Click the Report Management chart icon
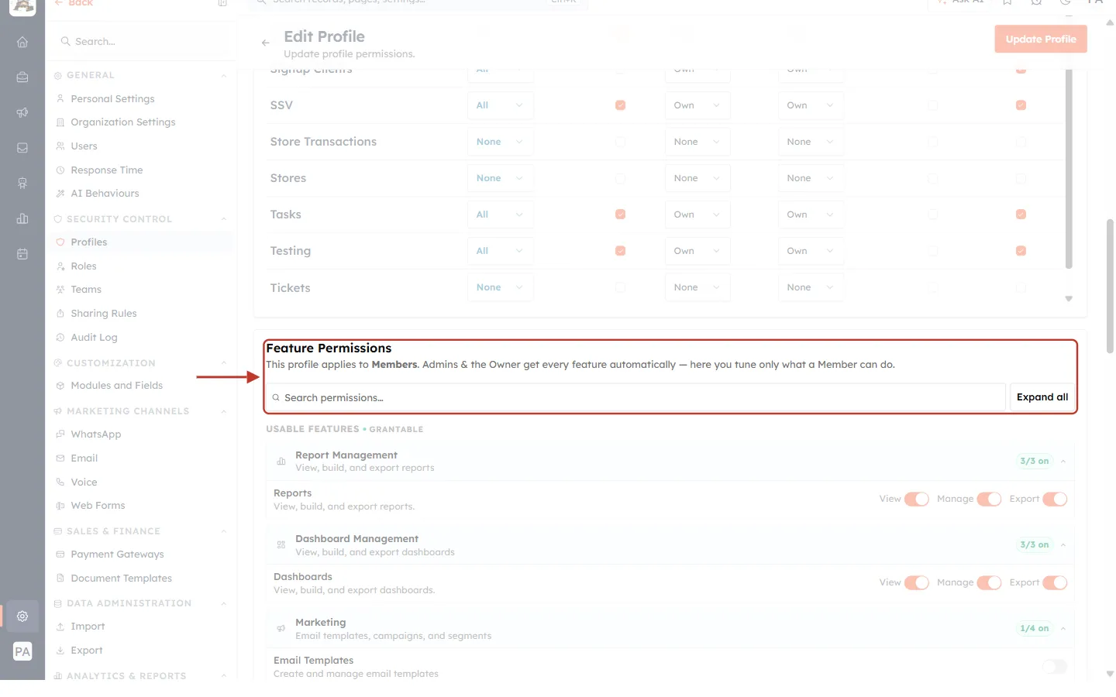The image size is (1116, 697). (x=281, y=462)
